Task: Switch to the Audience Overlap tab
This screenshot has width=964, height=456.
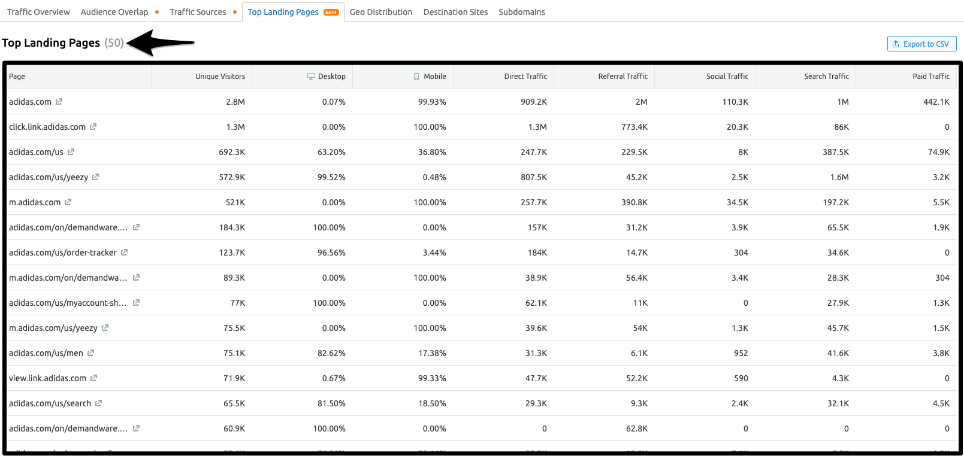Action: pyautogui.click(x=114, y=12)
